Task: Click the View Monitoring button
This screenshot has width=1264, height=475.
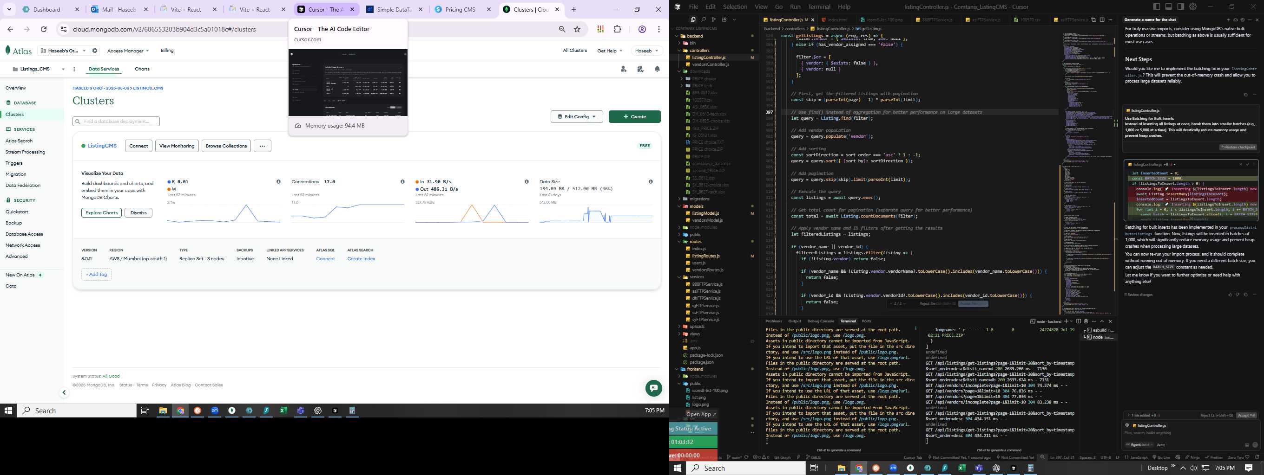Action: tap(177, 146)
